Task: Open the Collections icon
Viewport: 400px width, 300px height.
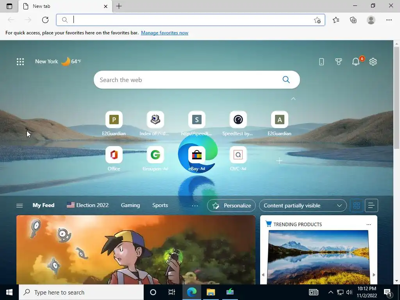Action: pos(353,20)
